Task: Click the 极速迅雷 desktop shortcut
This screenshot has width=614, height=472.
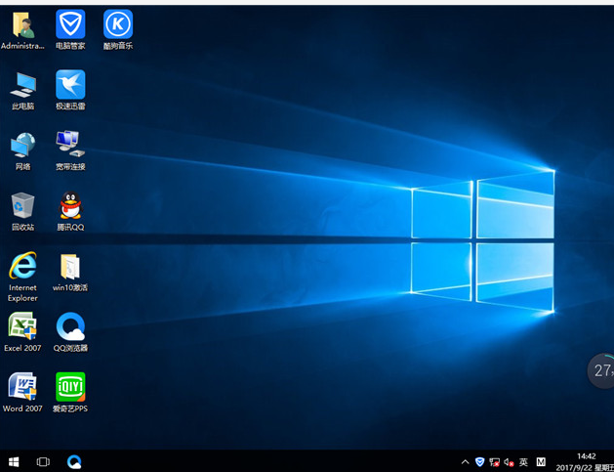Action: tap(70, 86)
